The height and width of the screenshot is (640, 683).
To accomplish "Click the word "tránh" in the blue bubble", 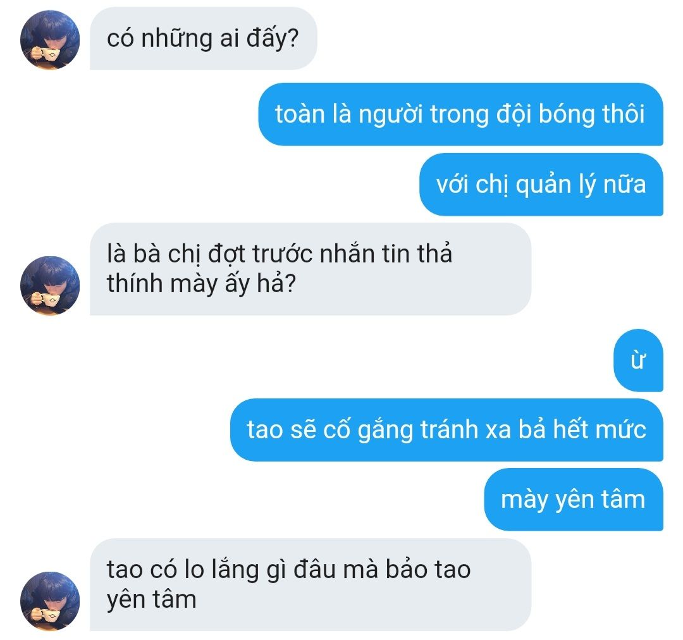I will click(x=449, y=429).
